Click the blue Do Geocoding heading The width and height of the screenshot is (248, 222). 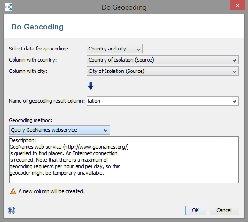tap(37, 27)
